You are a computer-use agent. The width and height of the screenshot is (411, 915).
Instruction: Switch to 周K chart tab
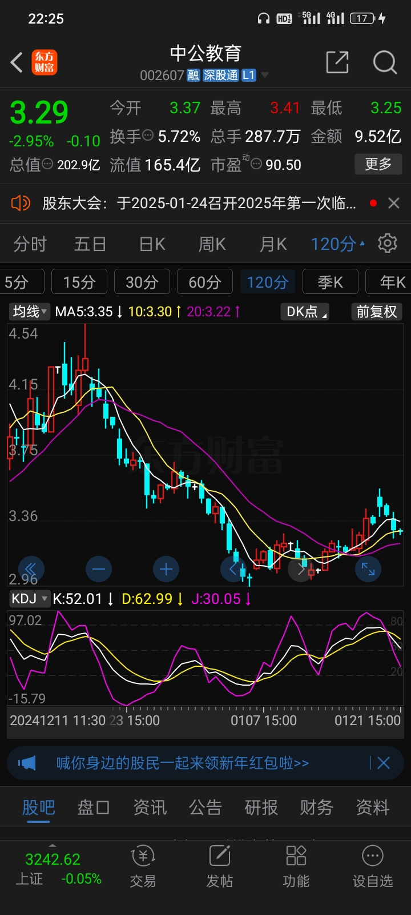point(212,244)
